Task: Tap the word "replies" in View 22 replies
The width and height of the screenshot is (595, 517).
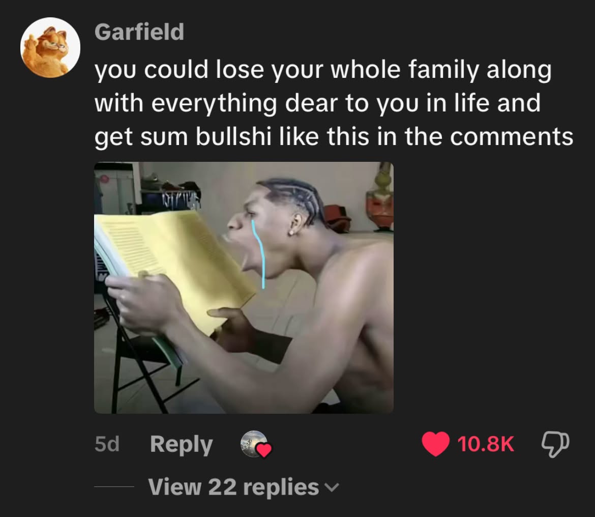Action: (281, 487)
